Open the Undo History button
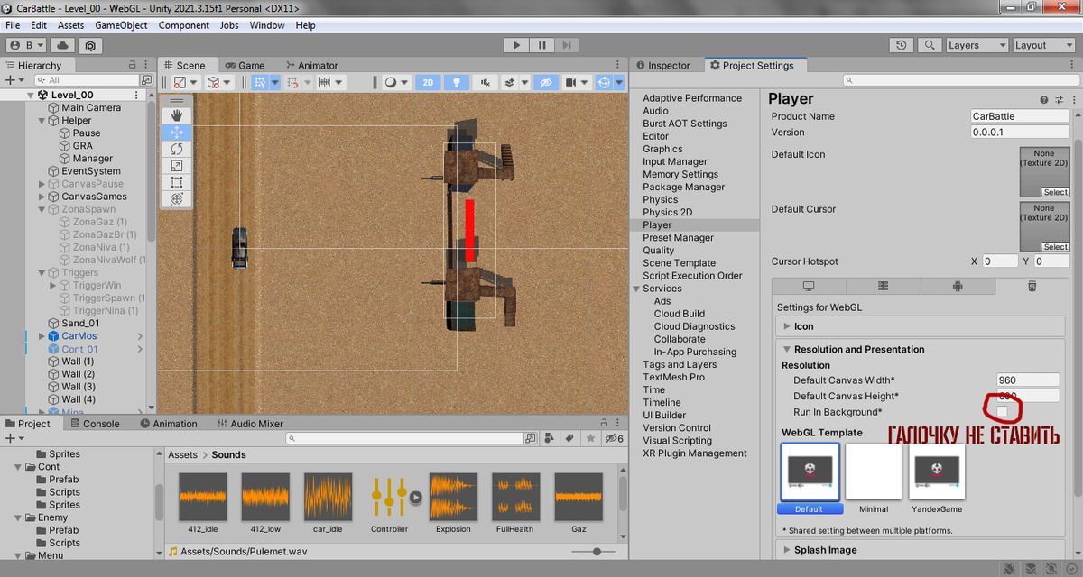Image resolution: width=1083 pixels, height=577 pixels. click(901, 45)
